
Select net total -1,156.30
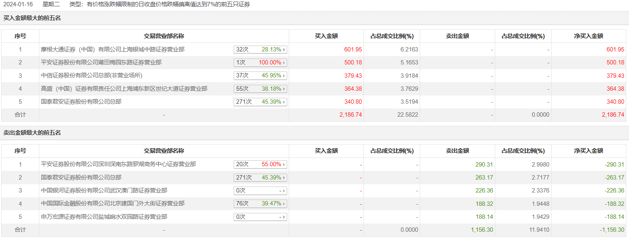612,230
